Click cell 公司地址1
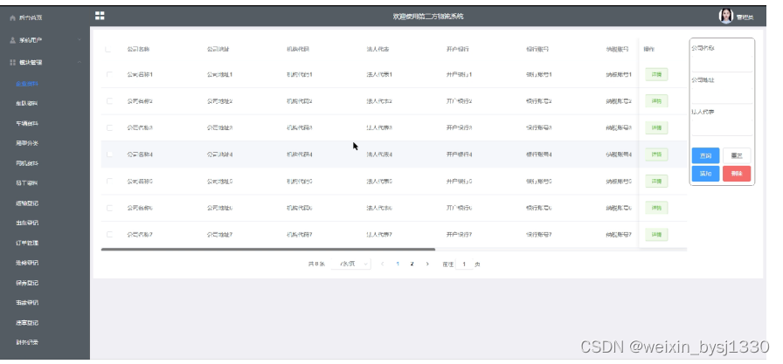This screenshot has height=364, width=783. tap(219, 74)
